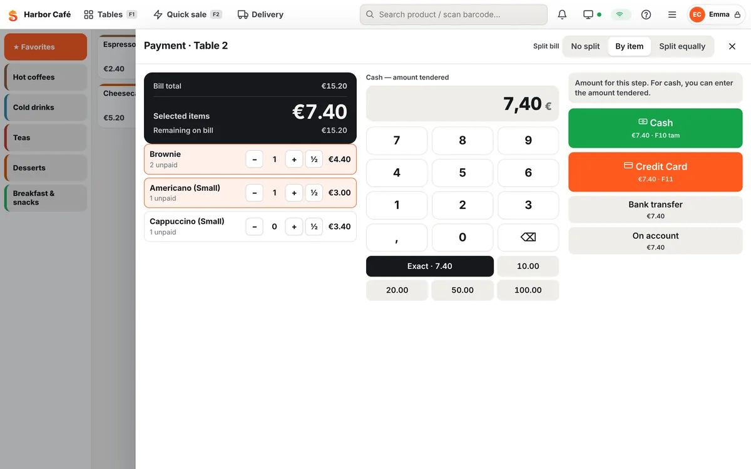
Task: Tap the 100.00 quick cash amount
Action: pos(528,290)
